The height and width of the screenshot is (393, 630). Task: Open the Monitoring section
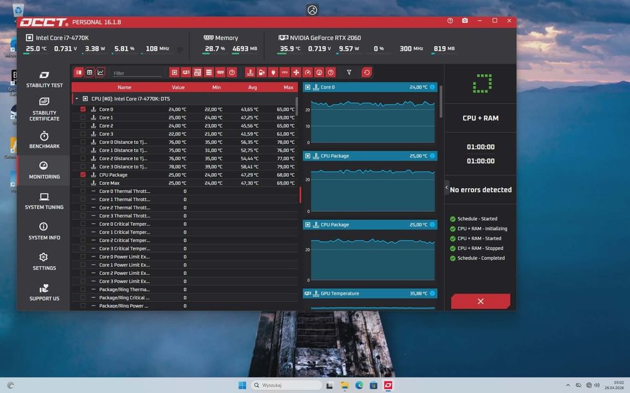44,170
